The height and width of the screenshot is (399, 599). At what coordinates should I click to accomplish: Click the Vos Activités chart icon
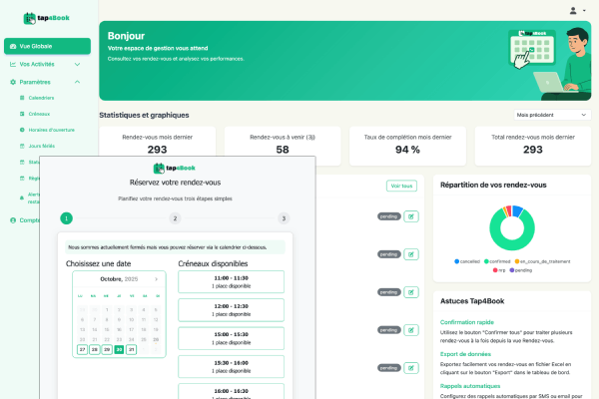pos(13,64)
